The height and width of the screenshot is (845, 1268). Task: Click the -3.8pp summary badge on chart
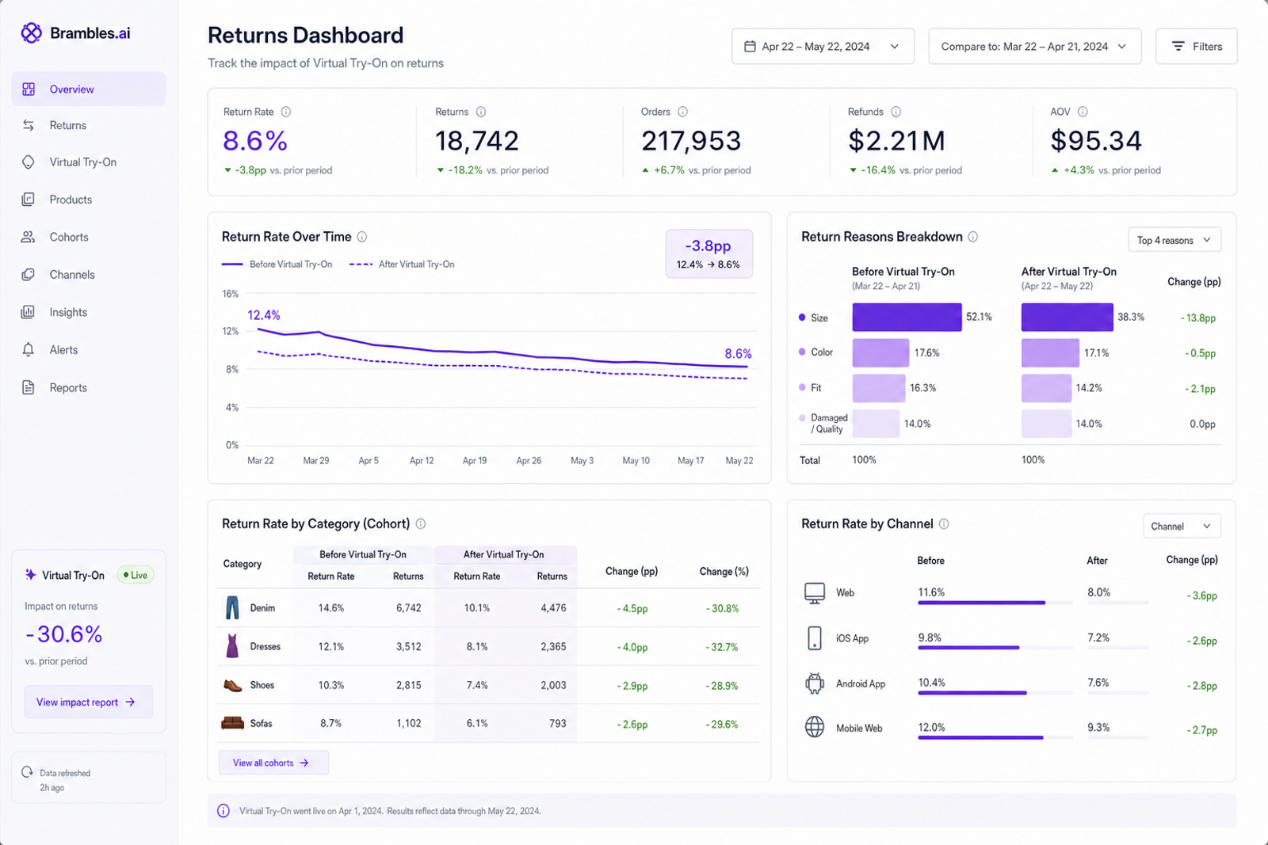[x=708, y=254]
